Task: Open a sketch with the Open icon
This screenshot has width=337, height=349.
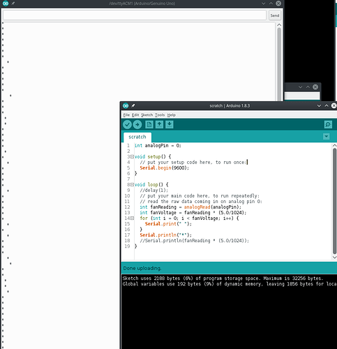Action: (x=159, y=124)
